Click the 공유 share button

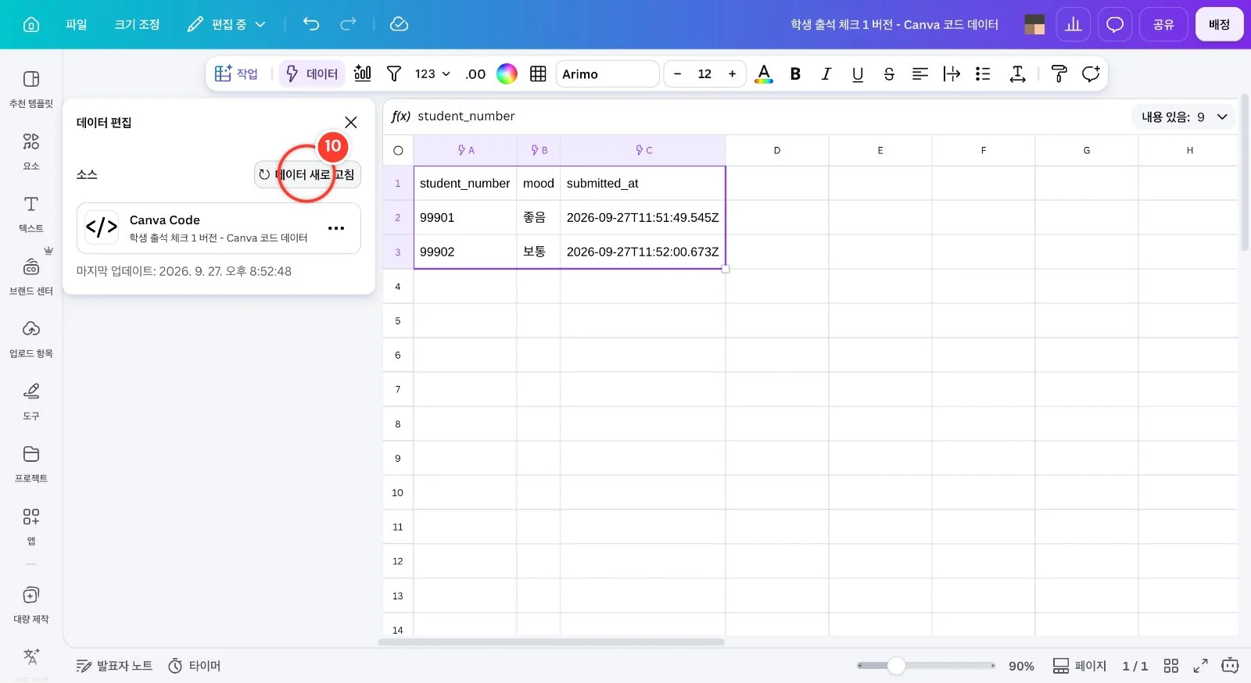click(1163, 24)
